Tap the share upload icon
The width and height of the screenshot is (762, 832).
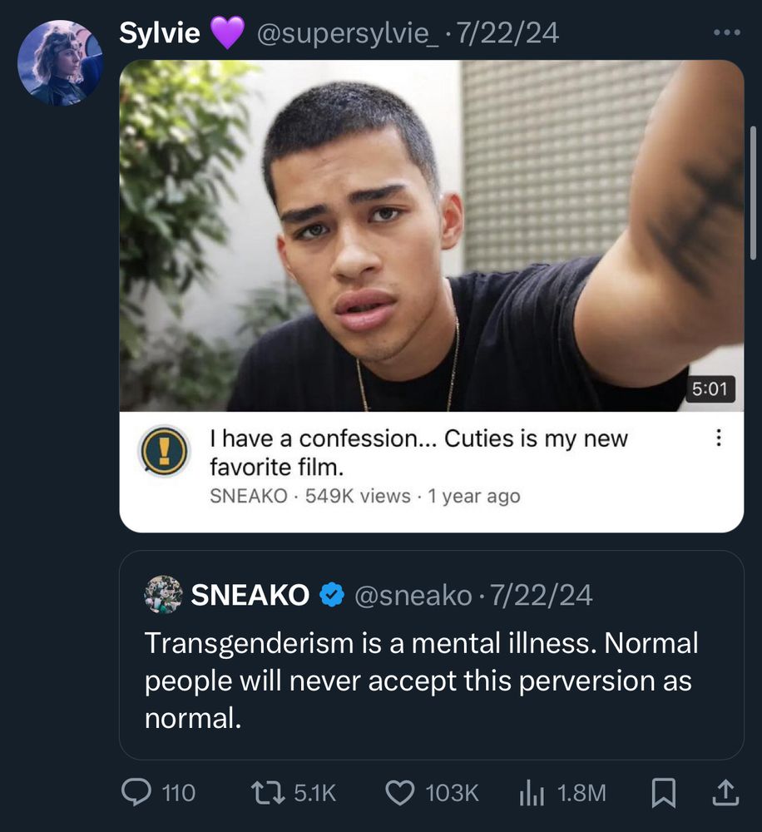coord(725,792)
